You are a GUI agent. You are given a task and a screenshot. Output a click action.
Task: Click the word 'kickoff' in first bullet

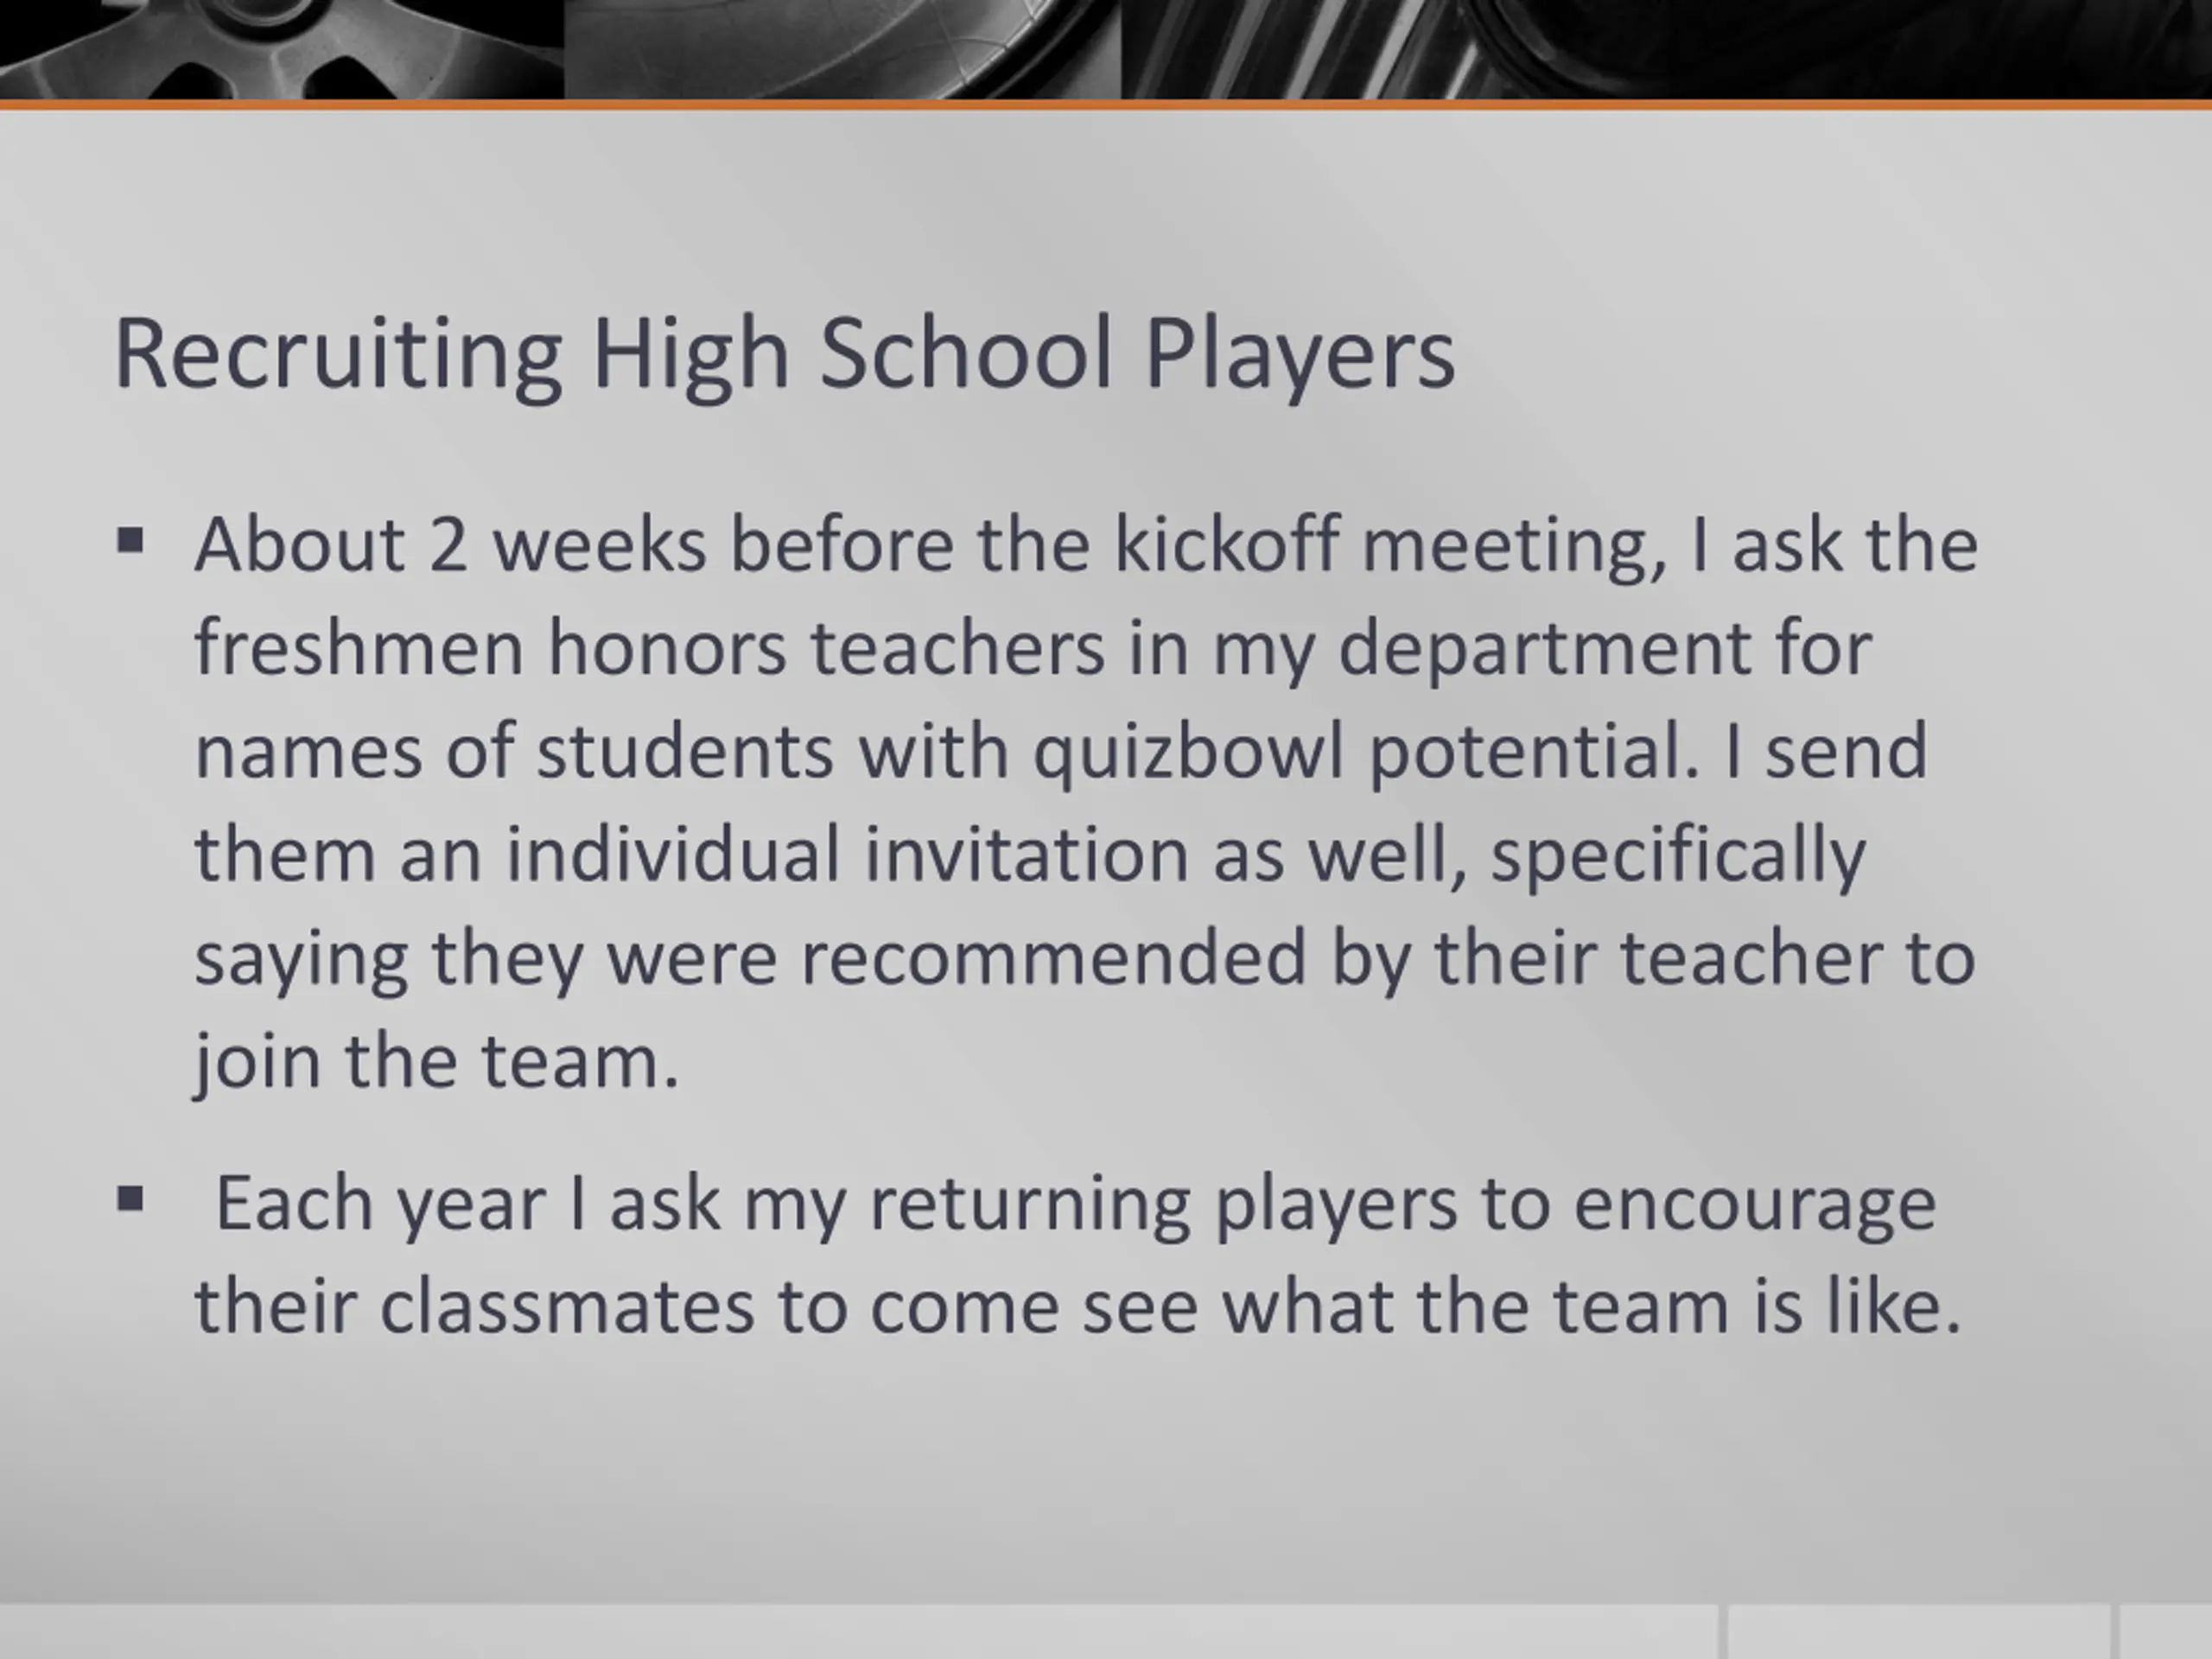(x=1226, y=545)
